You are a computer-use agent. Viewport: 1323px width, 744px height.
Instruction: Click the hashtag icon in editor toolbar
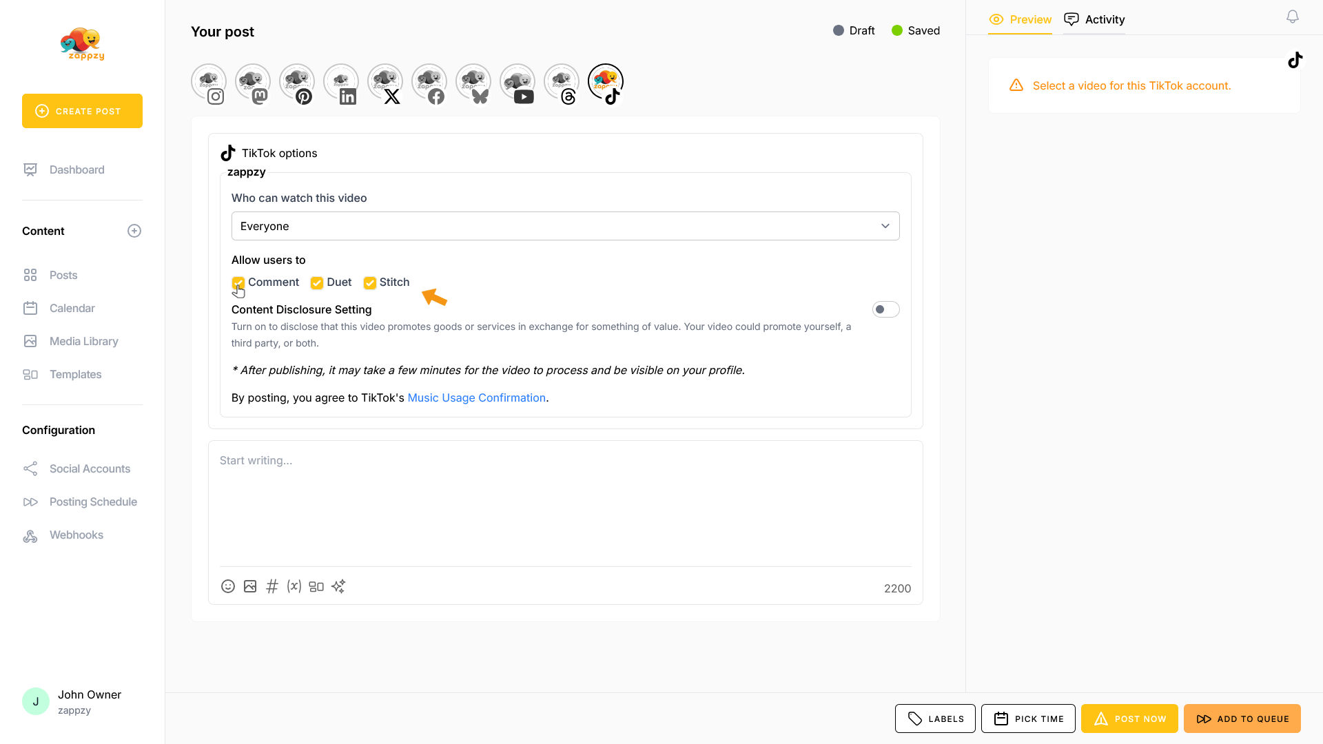point(272,586)
